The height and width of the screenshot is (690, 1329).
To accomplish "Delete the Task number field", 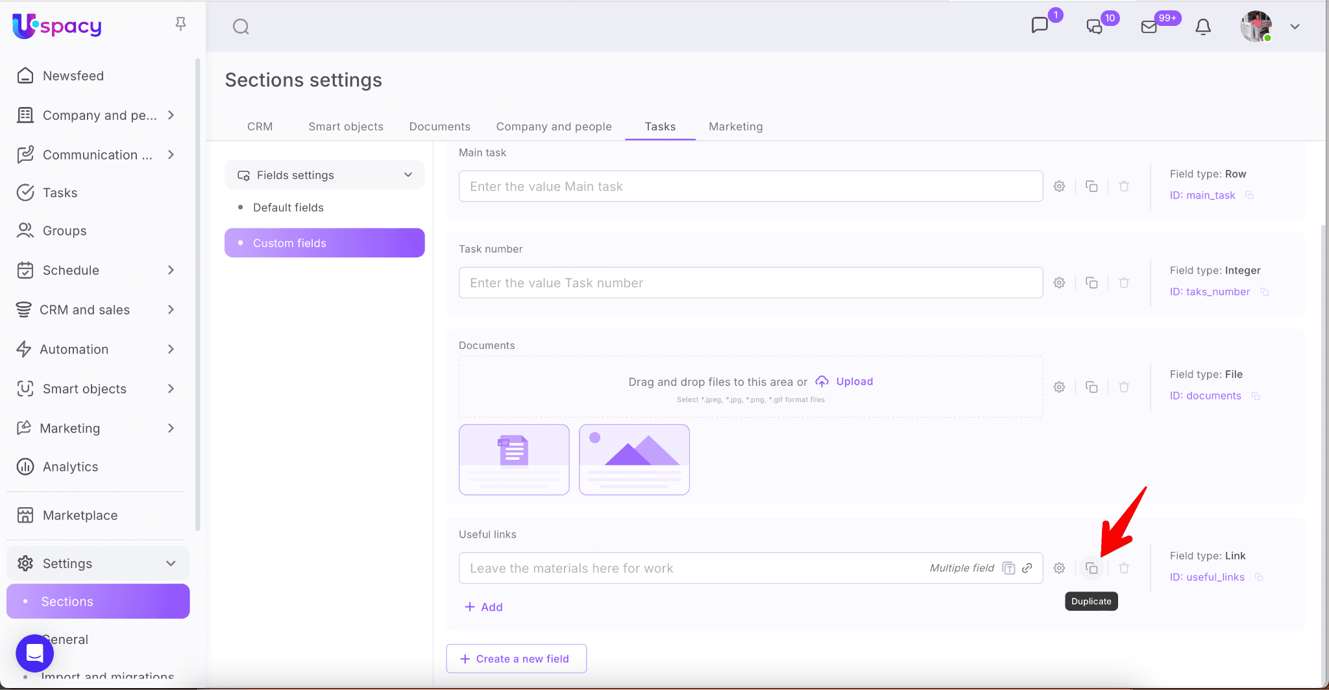I will 1124,283.
